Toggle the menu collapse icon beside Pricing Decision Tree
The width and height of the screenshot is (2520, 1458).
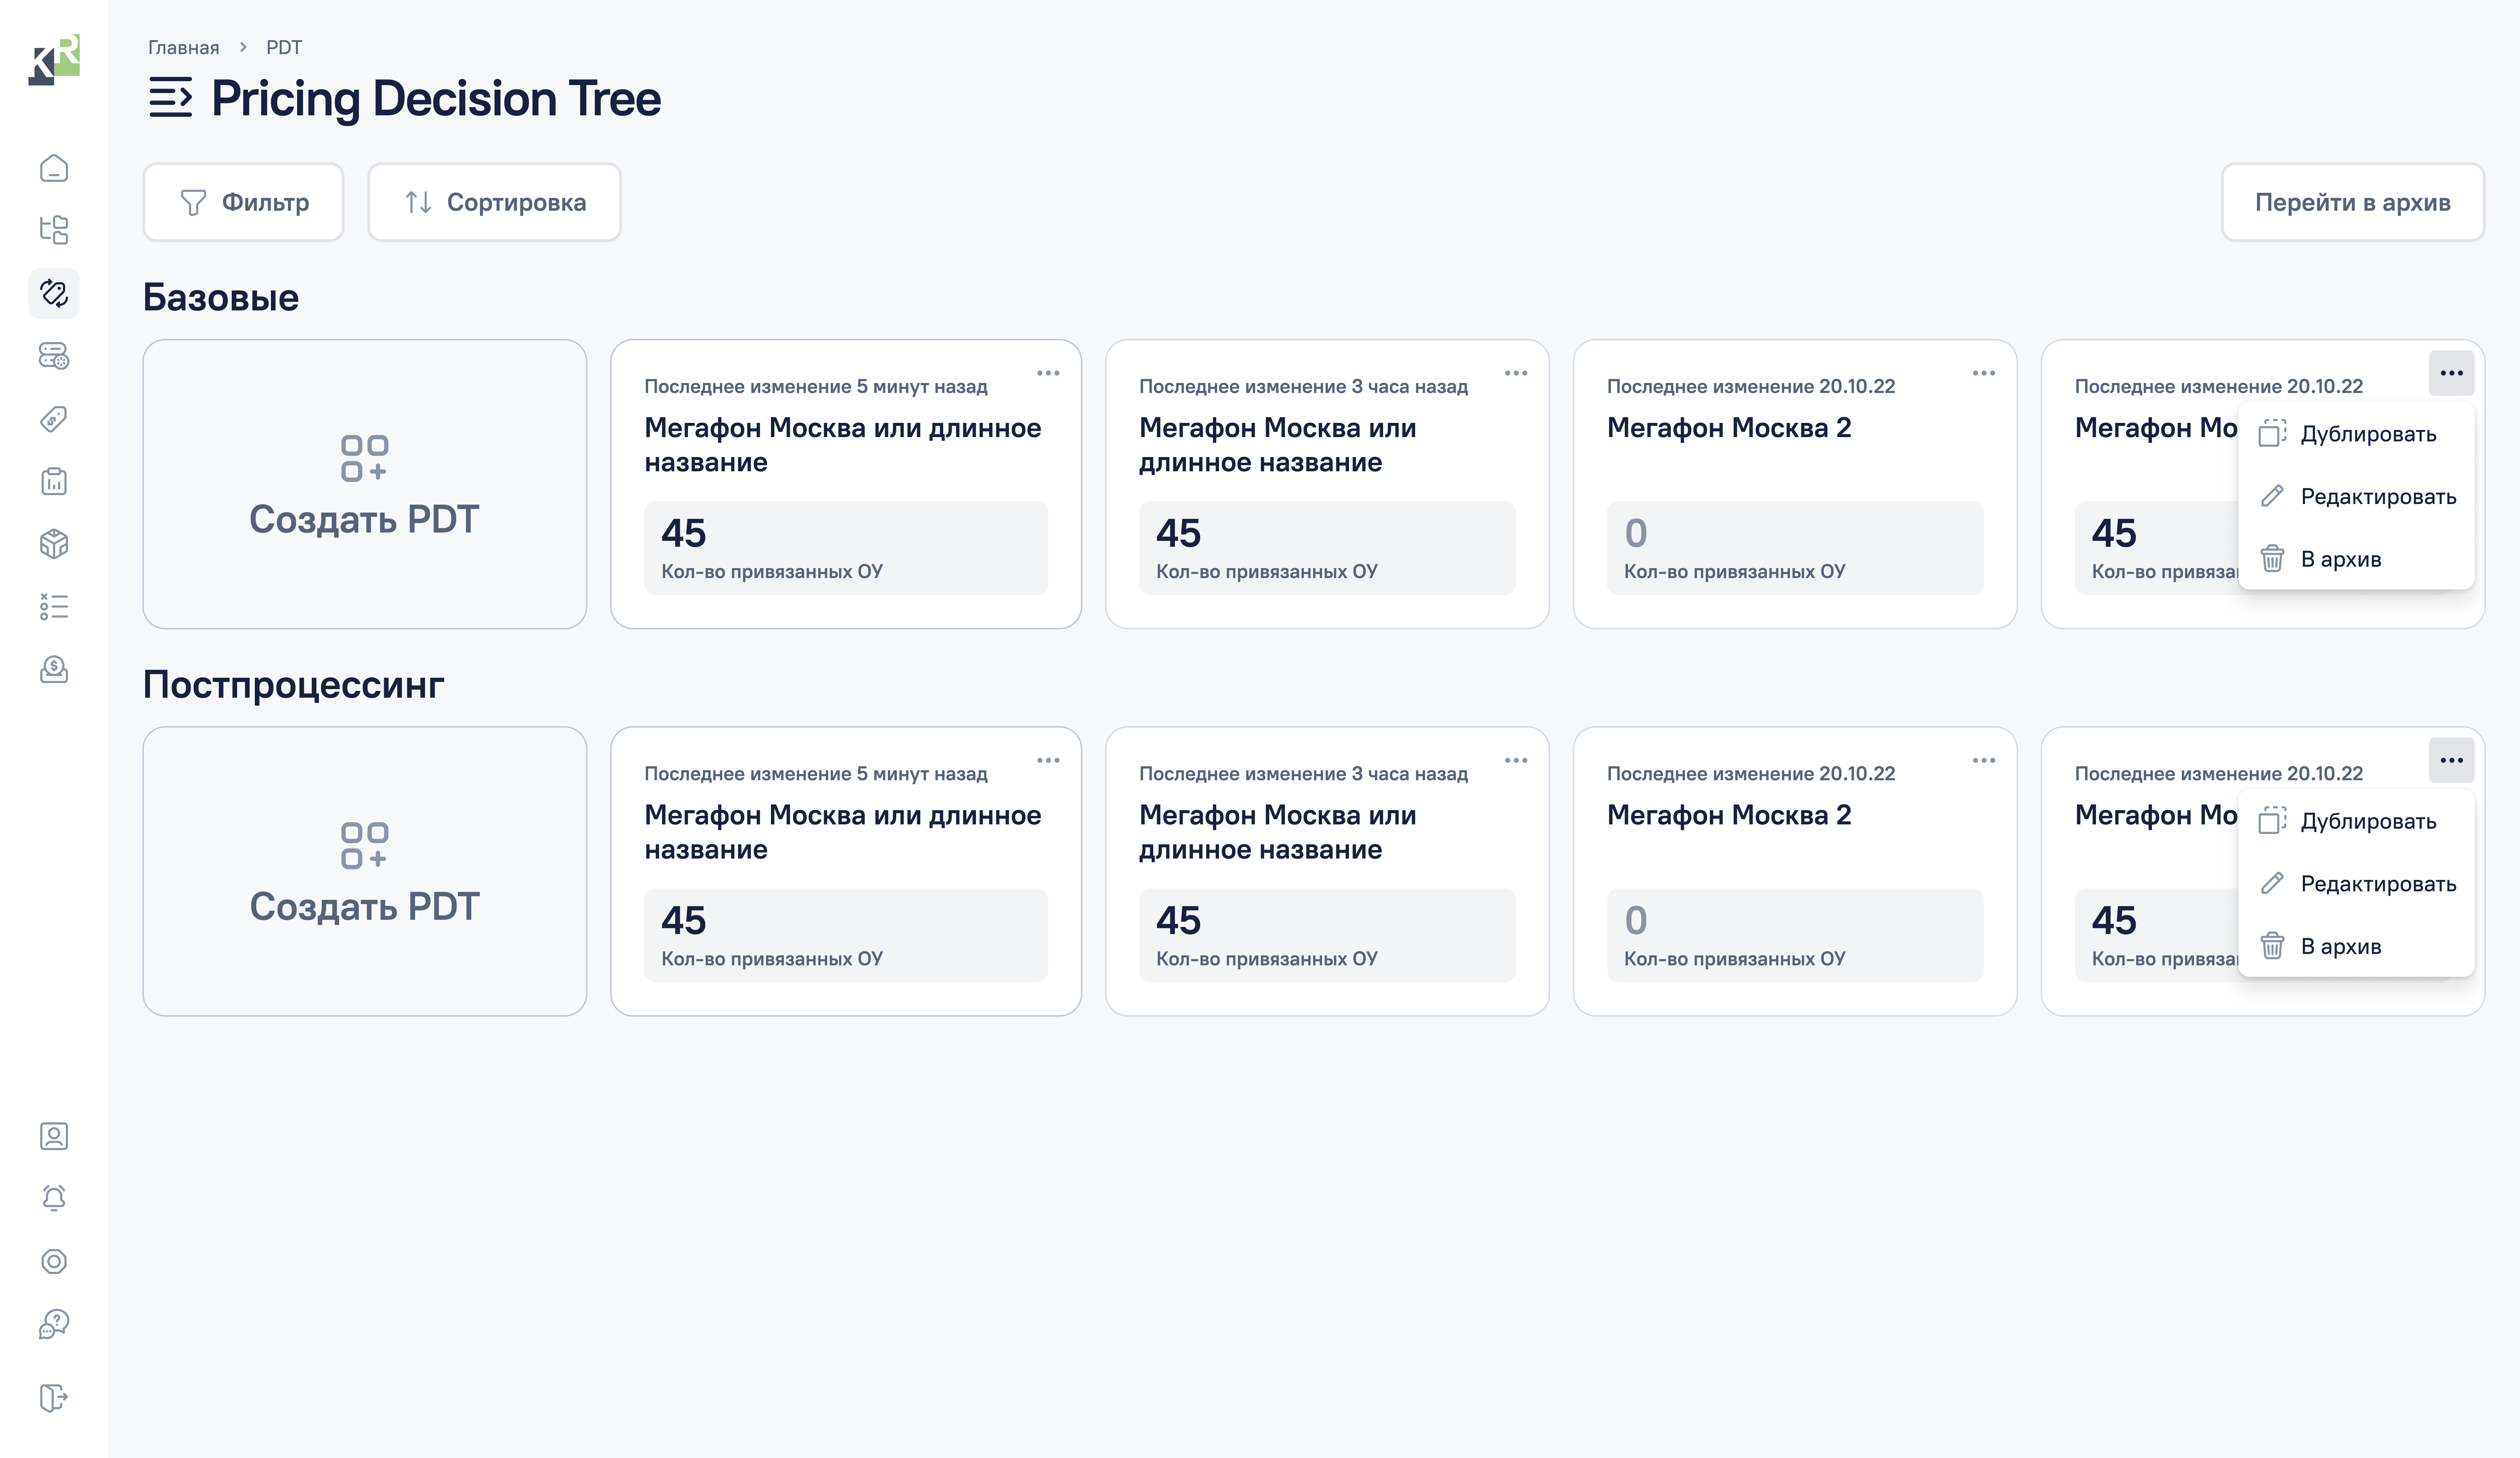[x=170, y=98]
